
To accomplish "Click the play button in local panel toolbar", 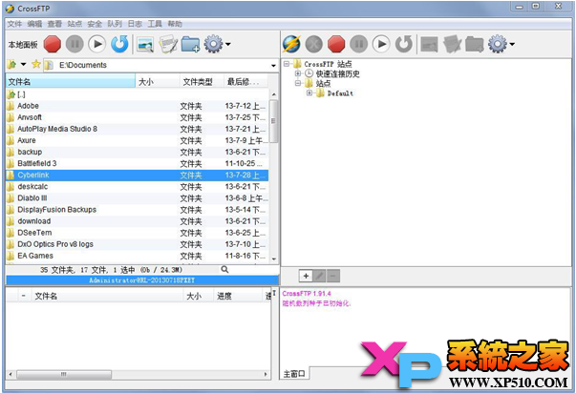I will pos(97,44).
